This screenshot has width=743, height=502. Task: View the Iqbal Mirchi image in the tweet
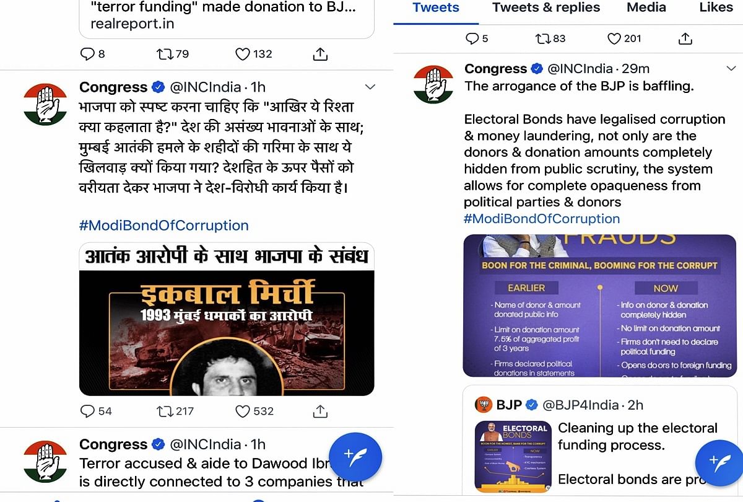[227, 319]
